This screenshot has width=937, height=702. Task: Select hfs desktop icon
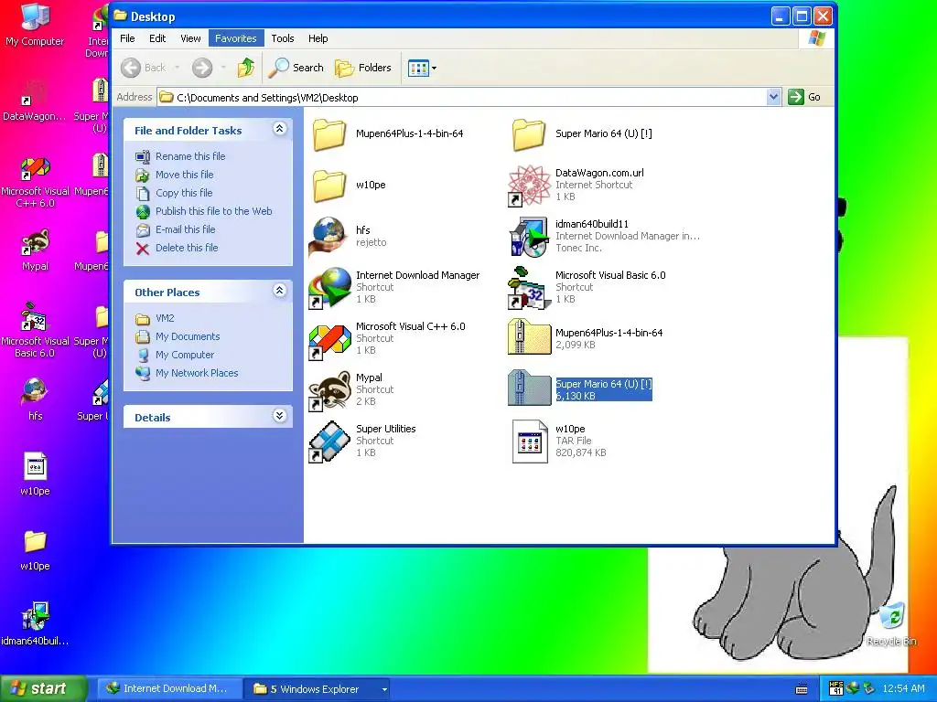click(x=35, y=399)
